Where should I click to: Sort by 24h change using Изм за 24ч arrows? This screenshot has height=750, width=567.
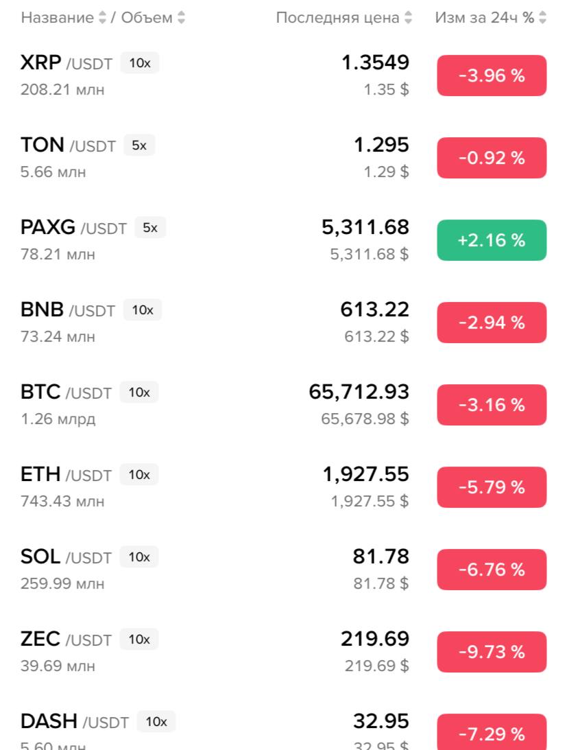pos(542,18)
